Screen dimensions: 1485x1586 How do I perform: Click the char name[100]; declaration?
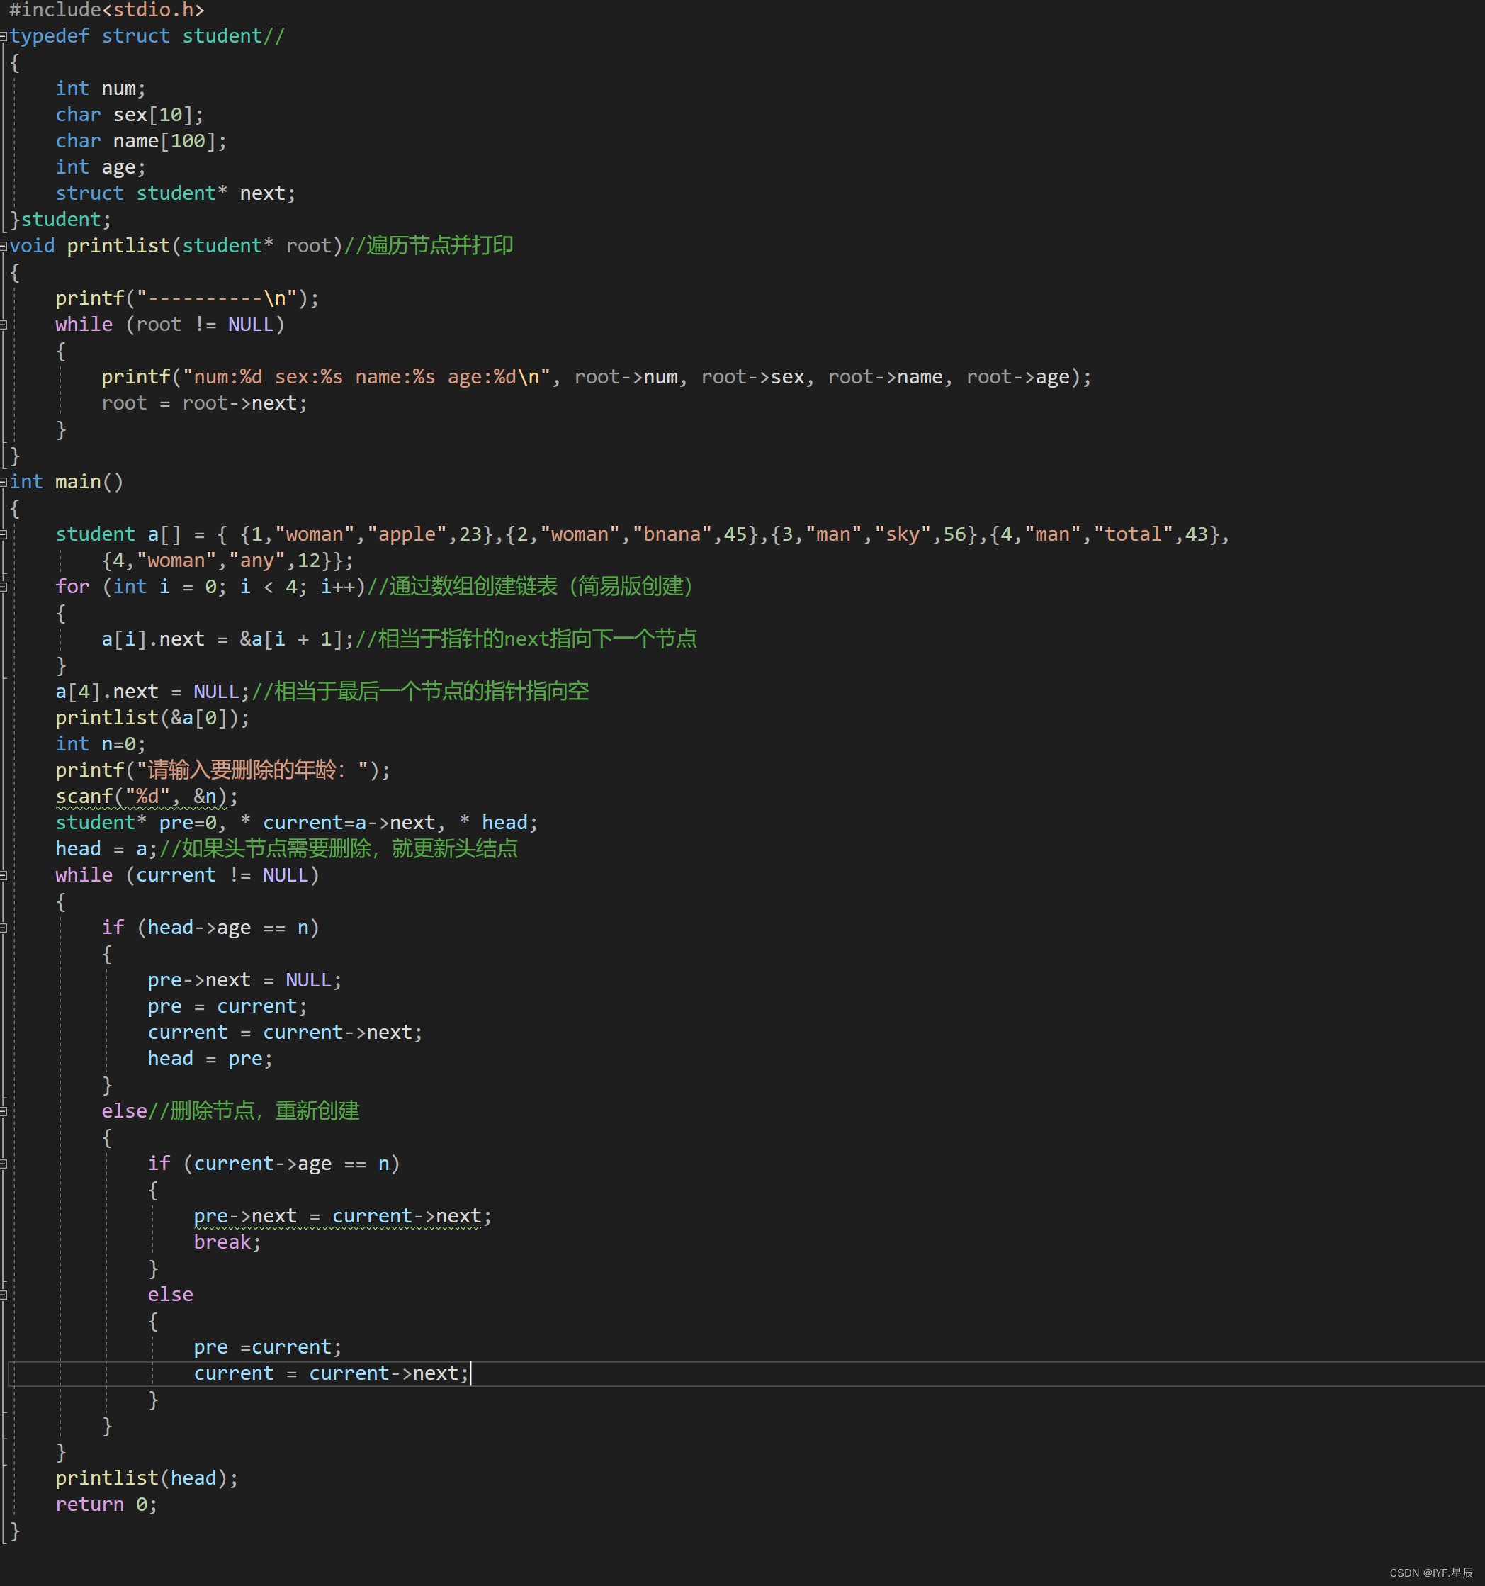click(x=140, y=141)
